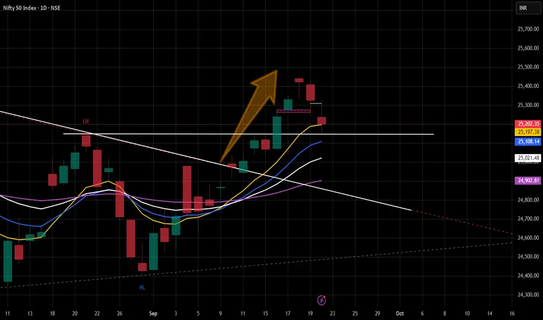This screenshot has width=543, height=320.
Task: Select the pink dashed rectangle drawing
Action: (x=294, y=111)
